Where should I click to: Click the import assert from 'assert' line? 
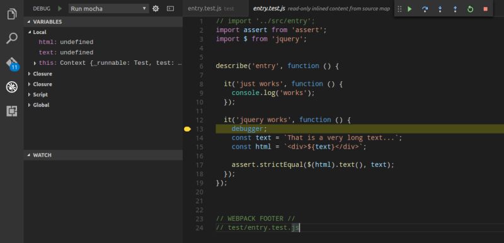click(272, 30)
